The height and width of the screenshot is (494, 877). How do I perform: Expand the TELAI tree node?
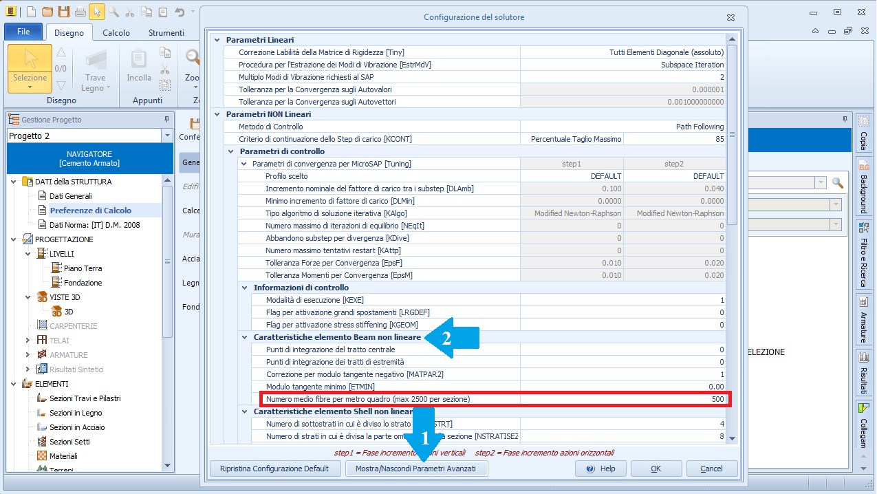point(28,341)
